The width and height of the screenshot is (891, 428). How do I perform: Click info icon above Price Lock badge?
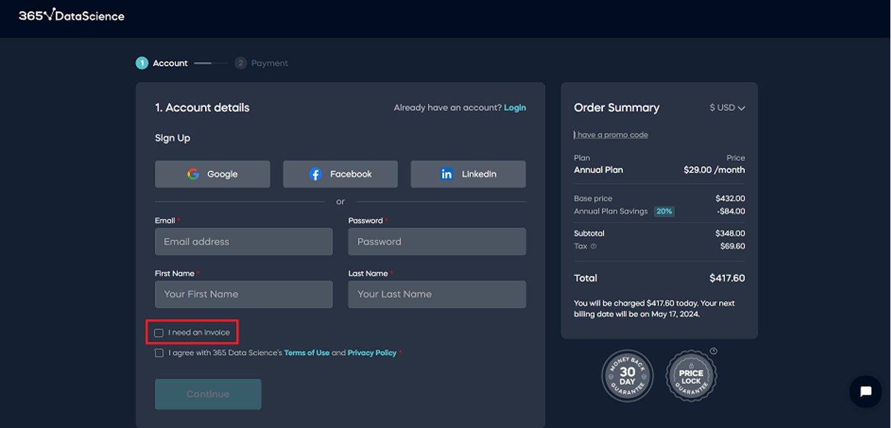[714, 351]
